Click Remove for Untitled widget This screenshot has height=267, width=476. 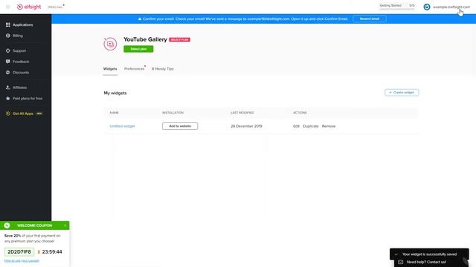[x=329, y=126]
